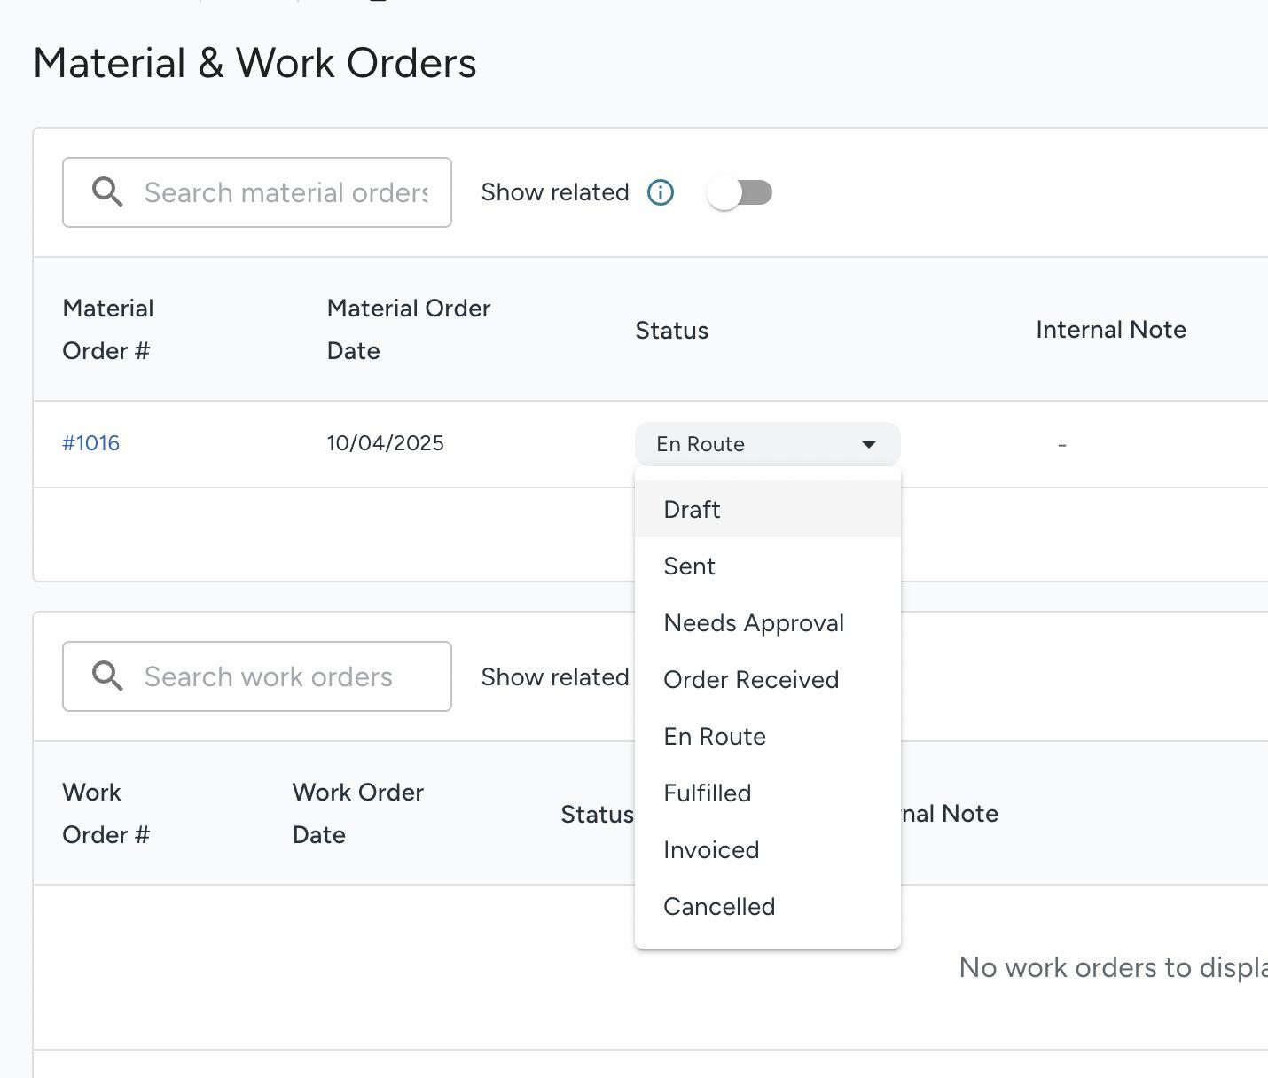Choose Invoiced from status options
1268x1078 pixels.
(711, 850)
